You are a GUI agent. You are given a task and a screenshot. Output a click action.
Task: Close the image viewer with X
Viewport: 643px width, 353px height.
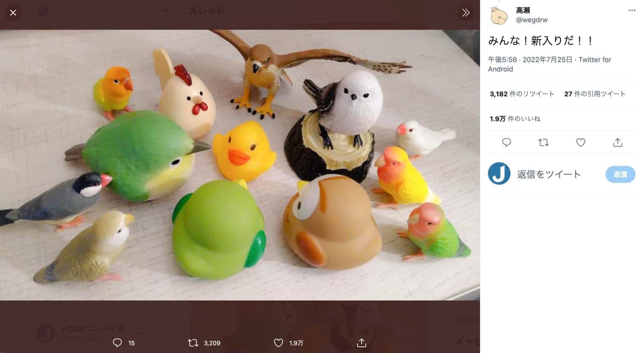[x=13, y=12]
